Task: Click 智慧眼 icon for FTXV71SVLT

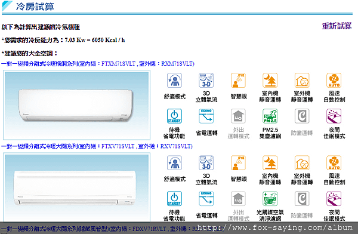Action: coord(238,163)
